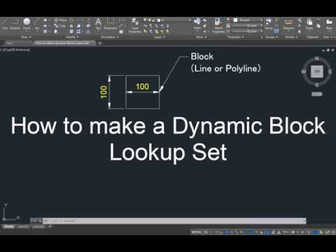Expand the Draw panel
The width and height of the screenshot is (336, 252).
(x=26, y=37)
